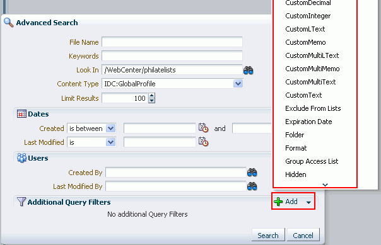Pick CustomMultiMemo from the list

click(x=312, y=69)
